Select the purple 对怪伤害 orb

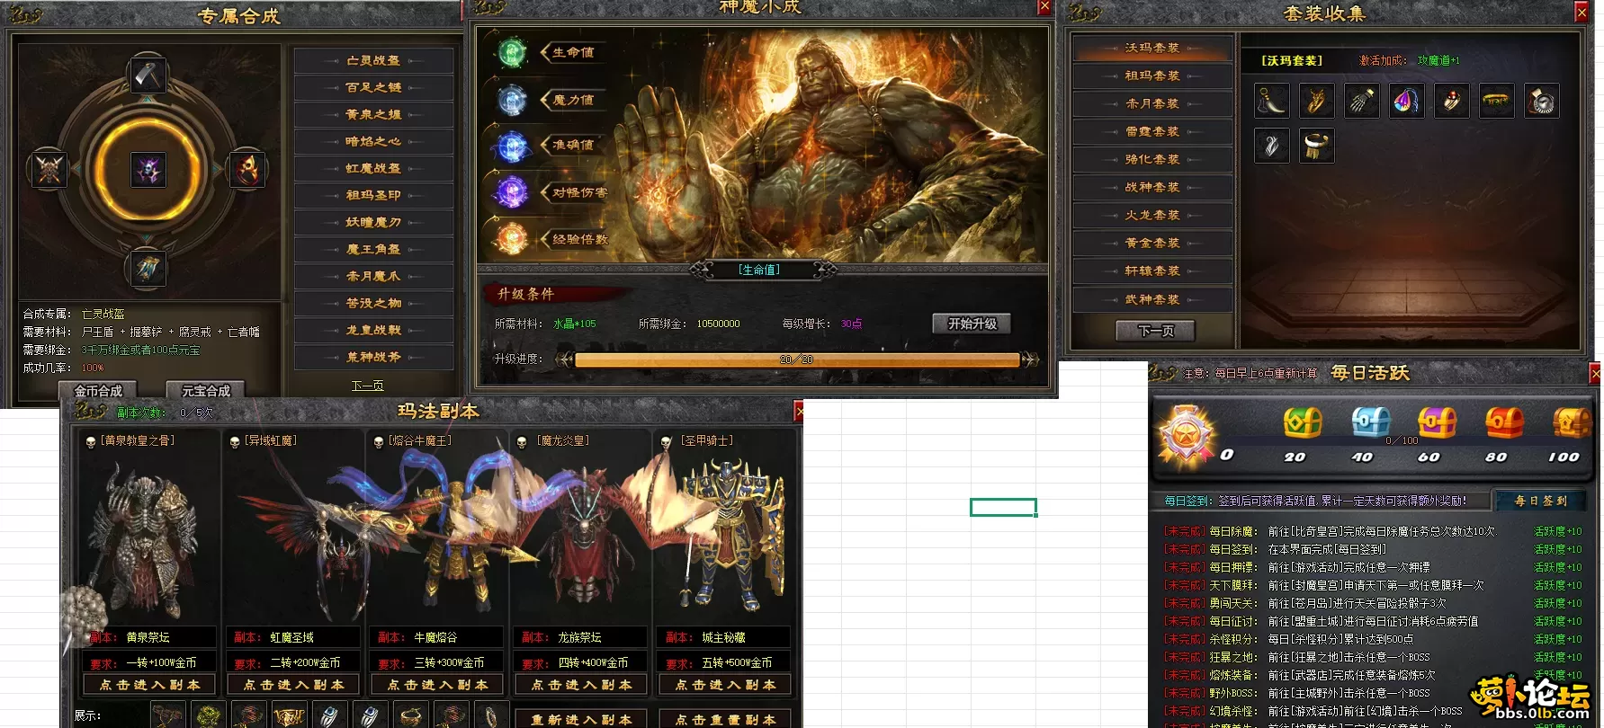click(x=513, y=191)
